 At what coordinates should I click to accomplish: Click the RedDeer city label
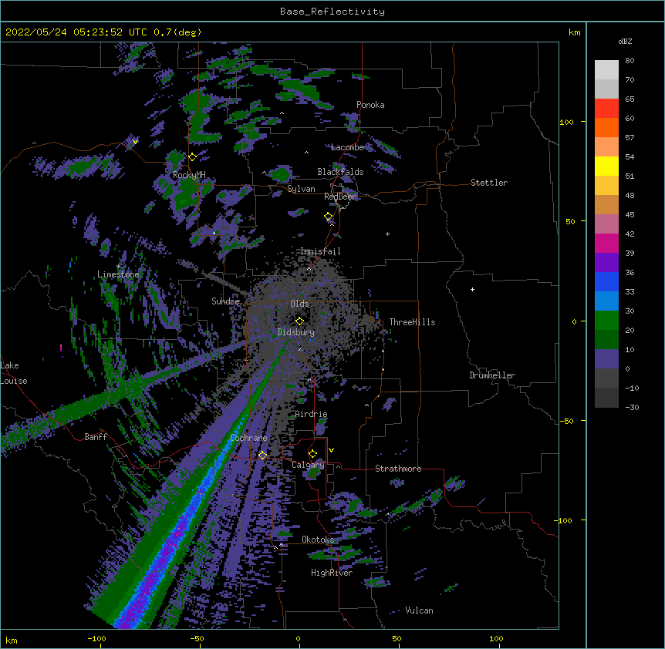340,197
